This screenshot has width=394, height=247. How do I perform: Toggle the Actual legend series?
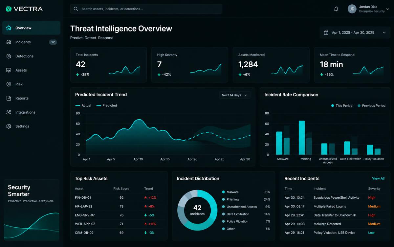pos(83,105)
